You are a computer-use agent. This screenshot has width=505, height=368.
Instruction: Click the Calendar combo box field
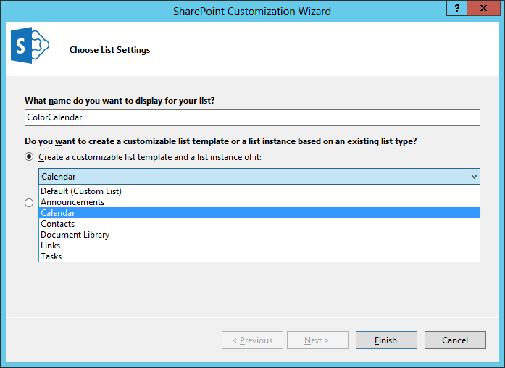tap(259, 177)
